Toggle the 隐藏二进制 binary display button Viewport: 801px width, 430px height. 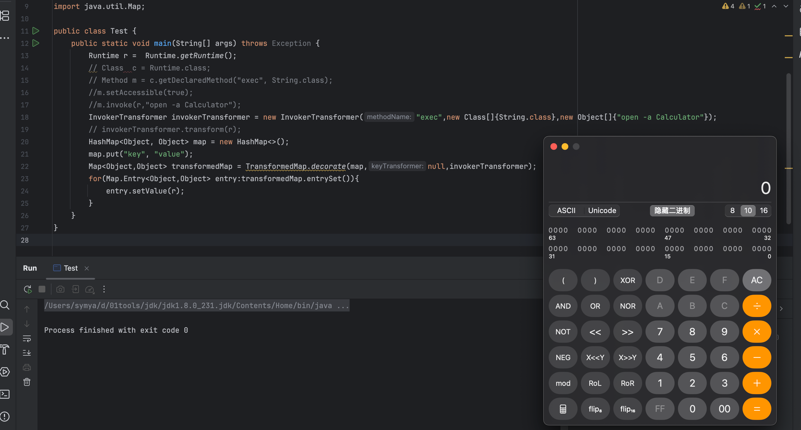pyautogui.click(x=672, y=211)
